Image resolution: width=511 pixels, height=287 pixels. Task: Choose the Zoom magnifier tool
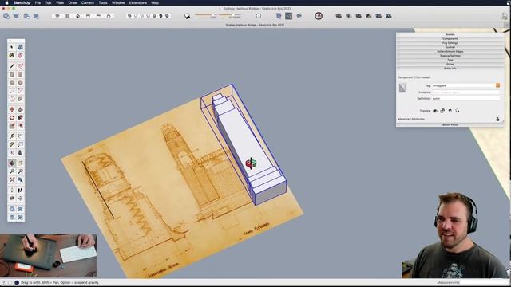(12, 171)
